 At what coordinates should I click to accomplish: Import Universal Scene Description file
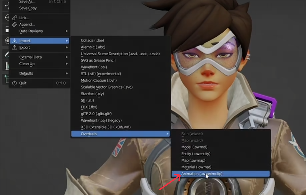pyautogui.click(x=120, y=54)
